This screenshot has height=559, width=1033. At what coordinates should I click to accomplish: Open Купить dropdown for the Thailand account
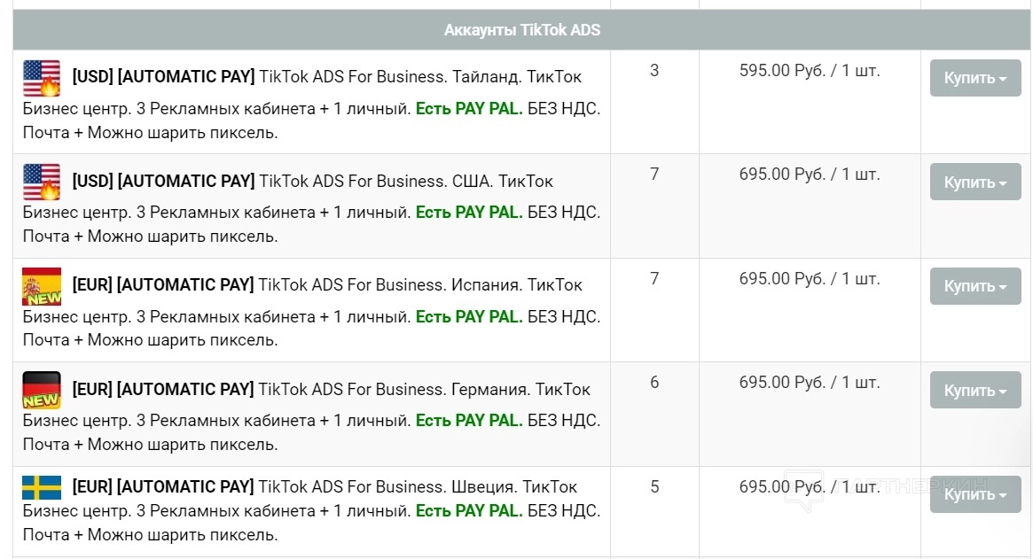click(x=974, y=78)
